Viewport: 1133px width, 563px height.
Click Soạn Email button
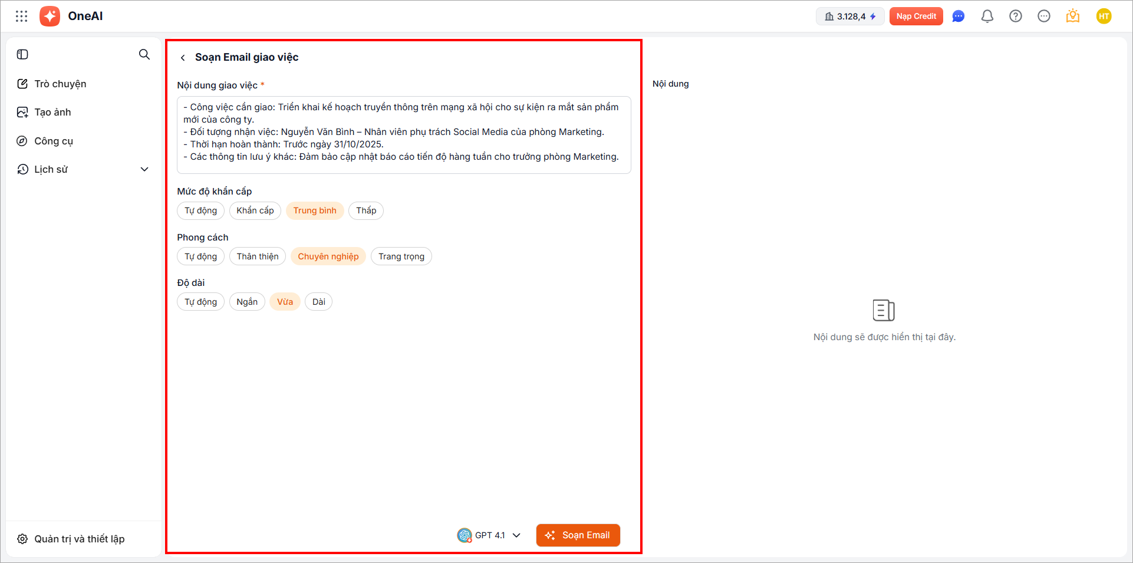coord(578,535)
